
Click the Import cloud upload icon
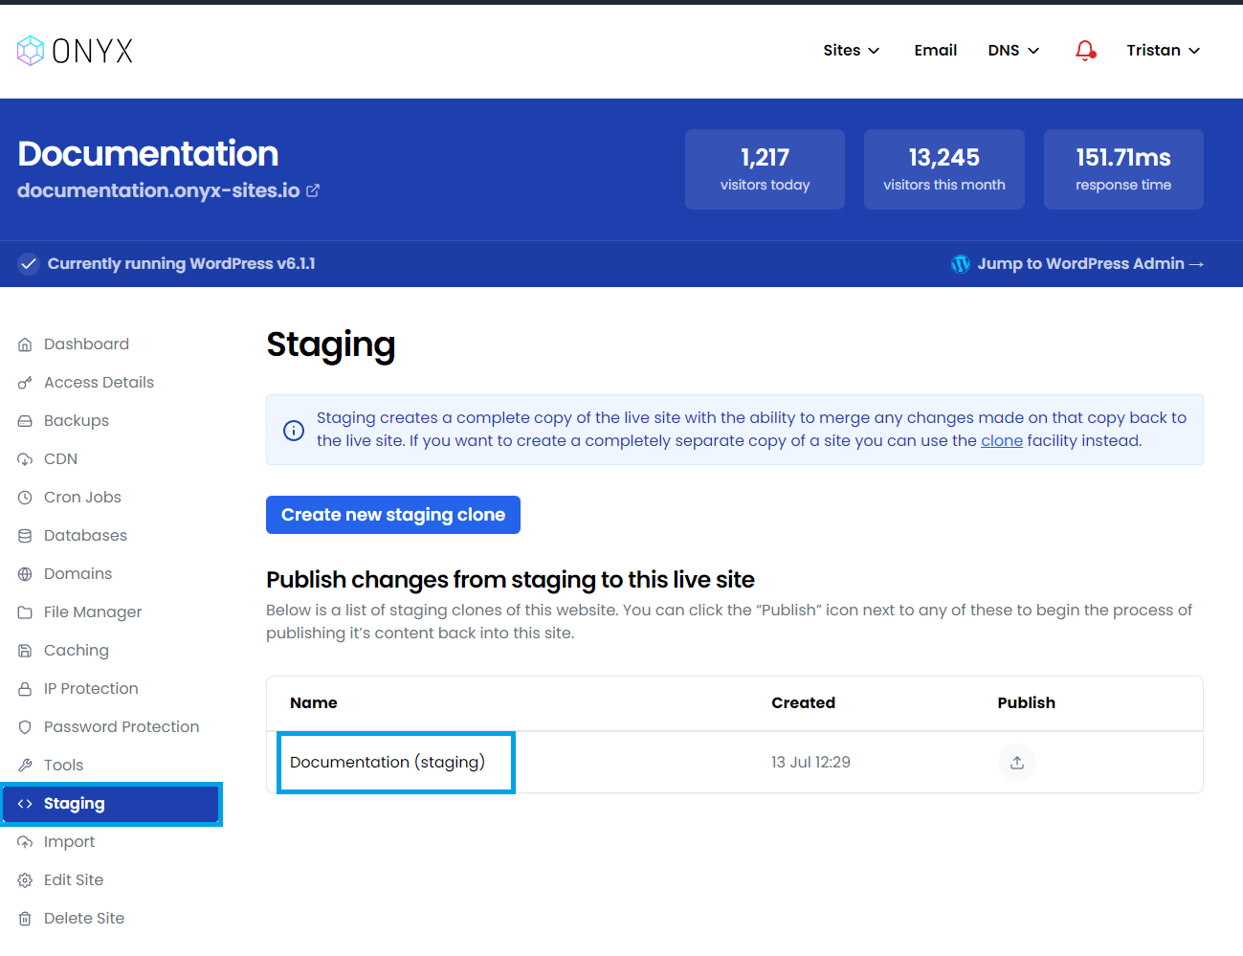click(x=25, y=842)
